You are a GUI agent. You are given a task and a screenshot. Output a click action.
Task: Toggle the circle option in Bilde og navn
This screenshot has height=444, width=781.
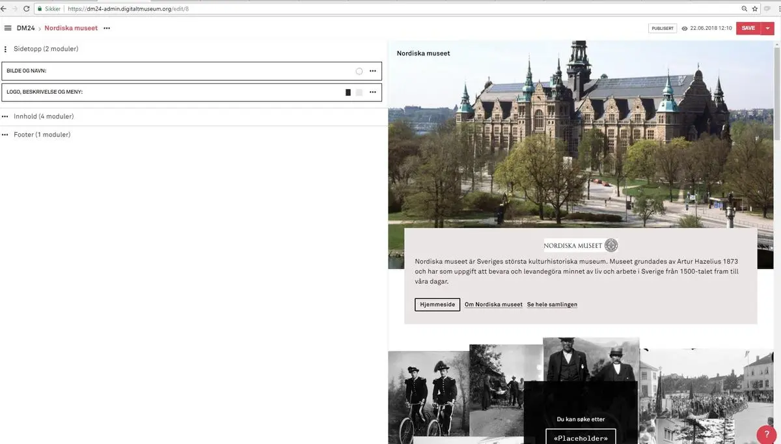359,71
